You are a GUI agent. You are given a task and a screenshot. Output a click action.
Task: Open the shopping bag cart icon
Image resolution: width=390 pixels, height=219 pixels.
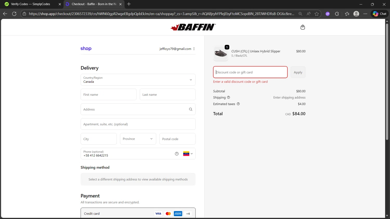pos(303,27)
